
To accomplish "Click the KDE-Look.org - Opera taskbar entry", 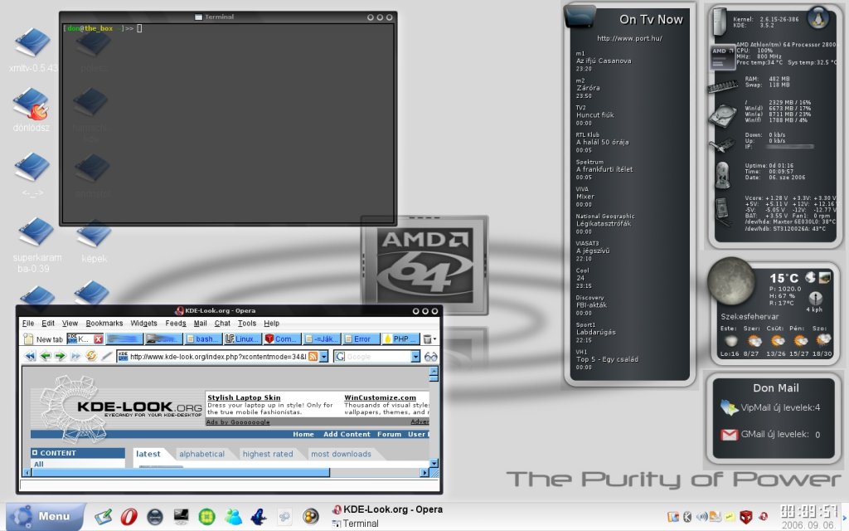I will (x=388, y=509).
